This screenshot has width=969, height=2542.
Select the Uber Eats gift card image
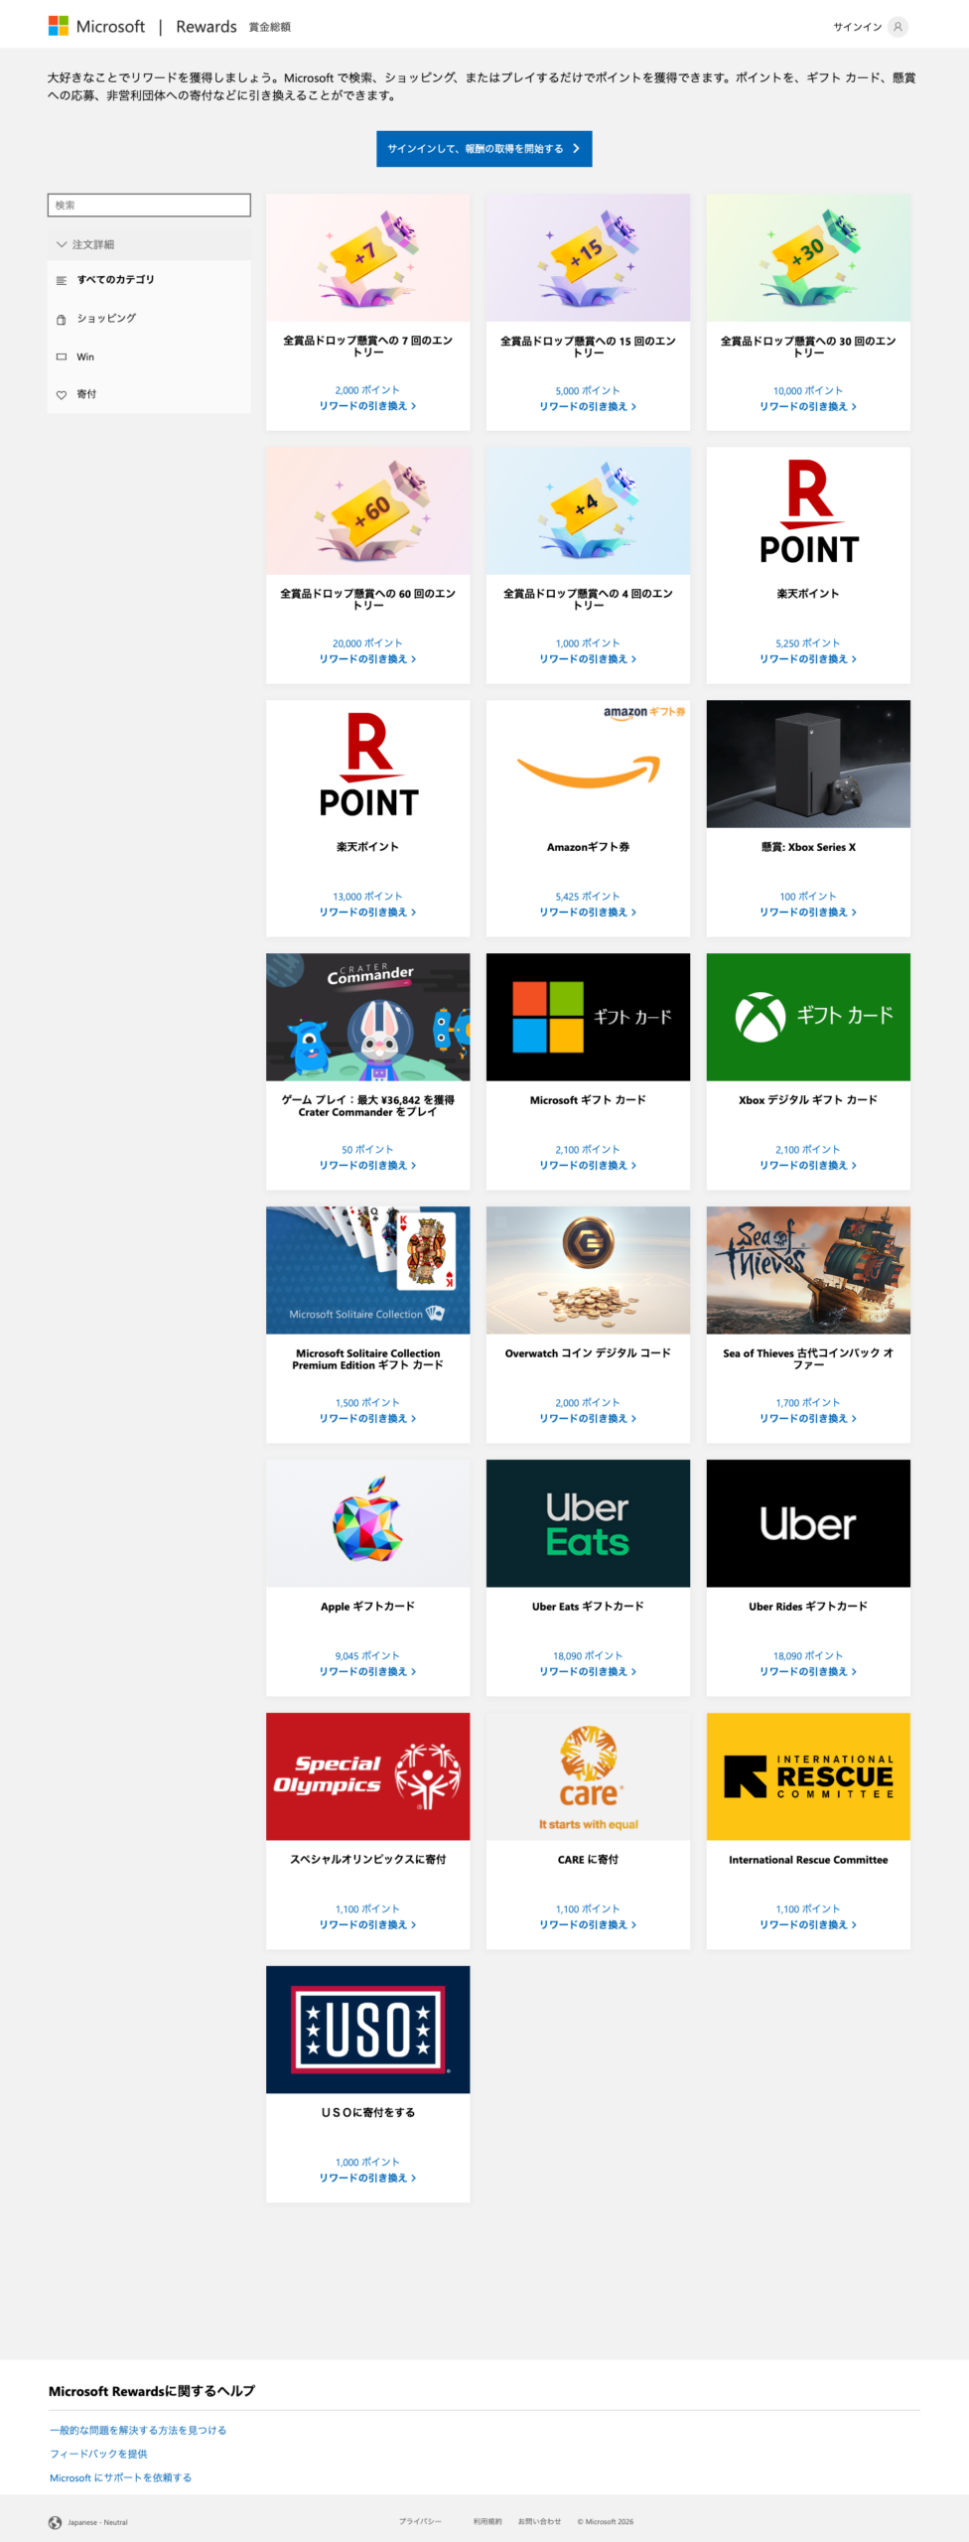pyautogui.click(x=588, y=1523)
